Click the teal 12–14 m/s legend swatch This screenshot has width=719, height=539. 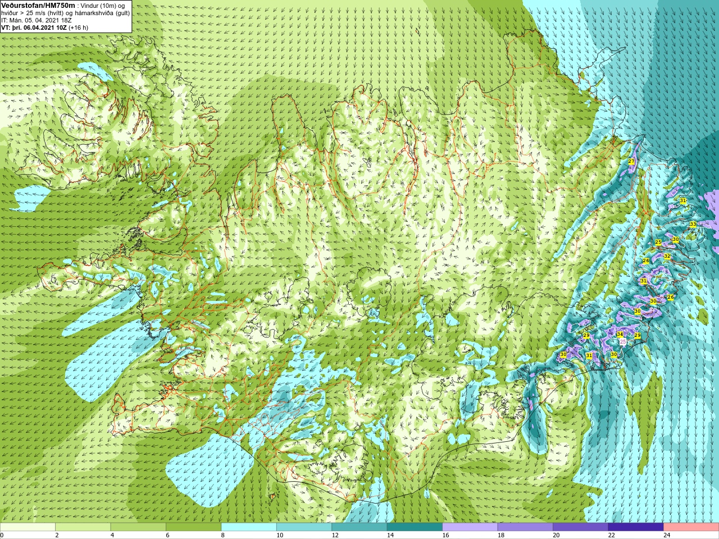click(x=359, y=527)
